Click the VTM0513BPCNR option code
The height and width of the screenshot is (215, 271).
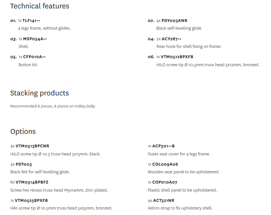click(x=32, y=146)
